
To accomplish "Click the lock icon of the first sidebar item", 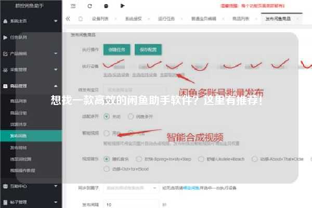I will pyautogui.click(x=5, y=21).
